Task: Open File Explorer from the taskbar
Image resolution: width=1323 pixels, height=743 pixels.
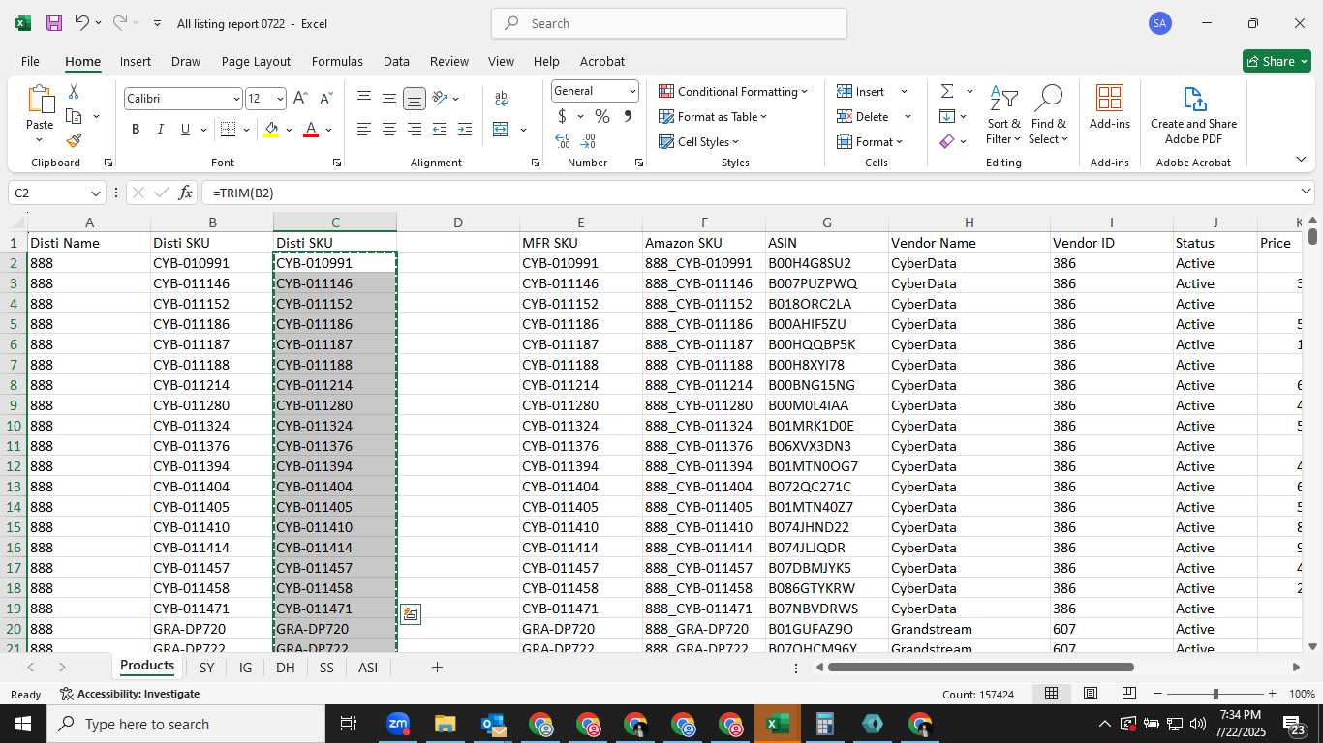Action: click(446, 724)
